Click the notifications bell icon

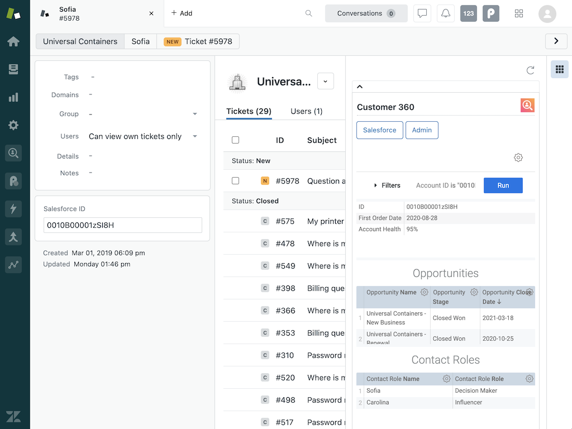(x=445, y=13)
